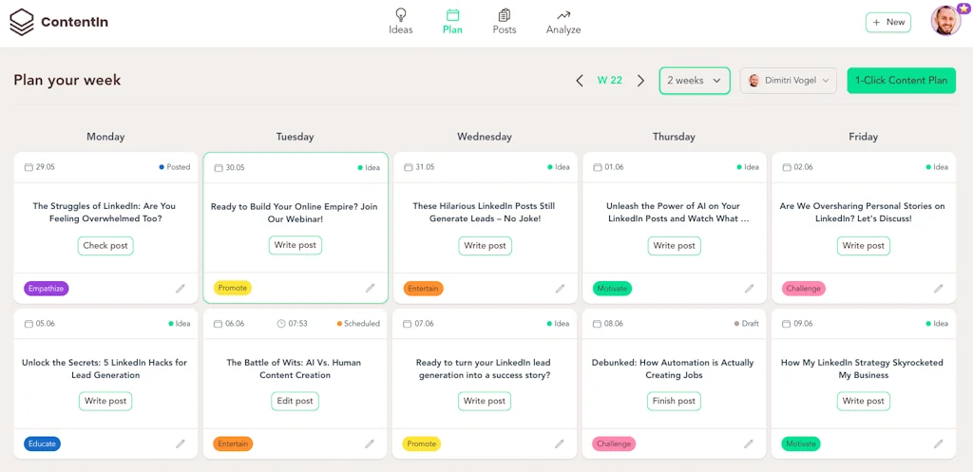Edit the 09.06 Motivate card via pencil

coord(939,444)
